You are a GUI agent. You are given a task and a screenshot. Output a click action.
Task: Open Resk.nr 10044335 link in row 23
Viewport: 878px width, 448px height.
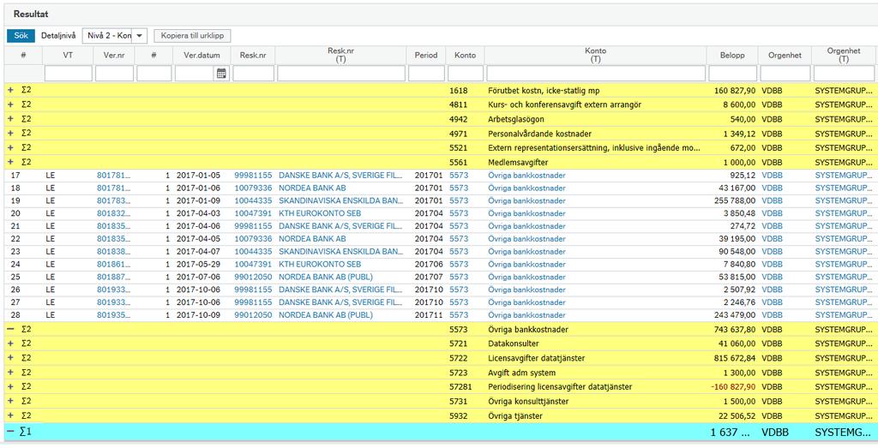point(253,252)
